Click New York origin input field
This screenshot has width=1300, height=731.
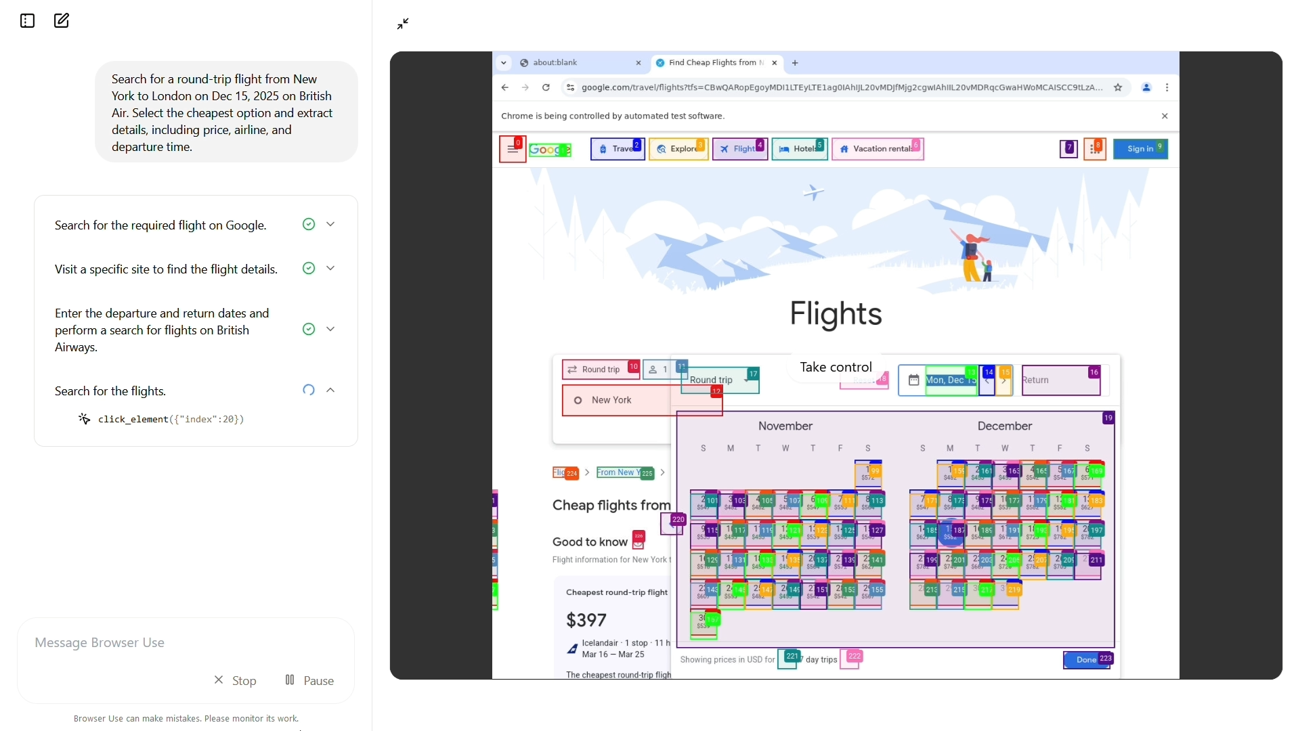pyautogui.click(x=611, y=399)
